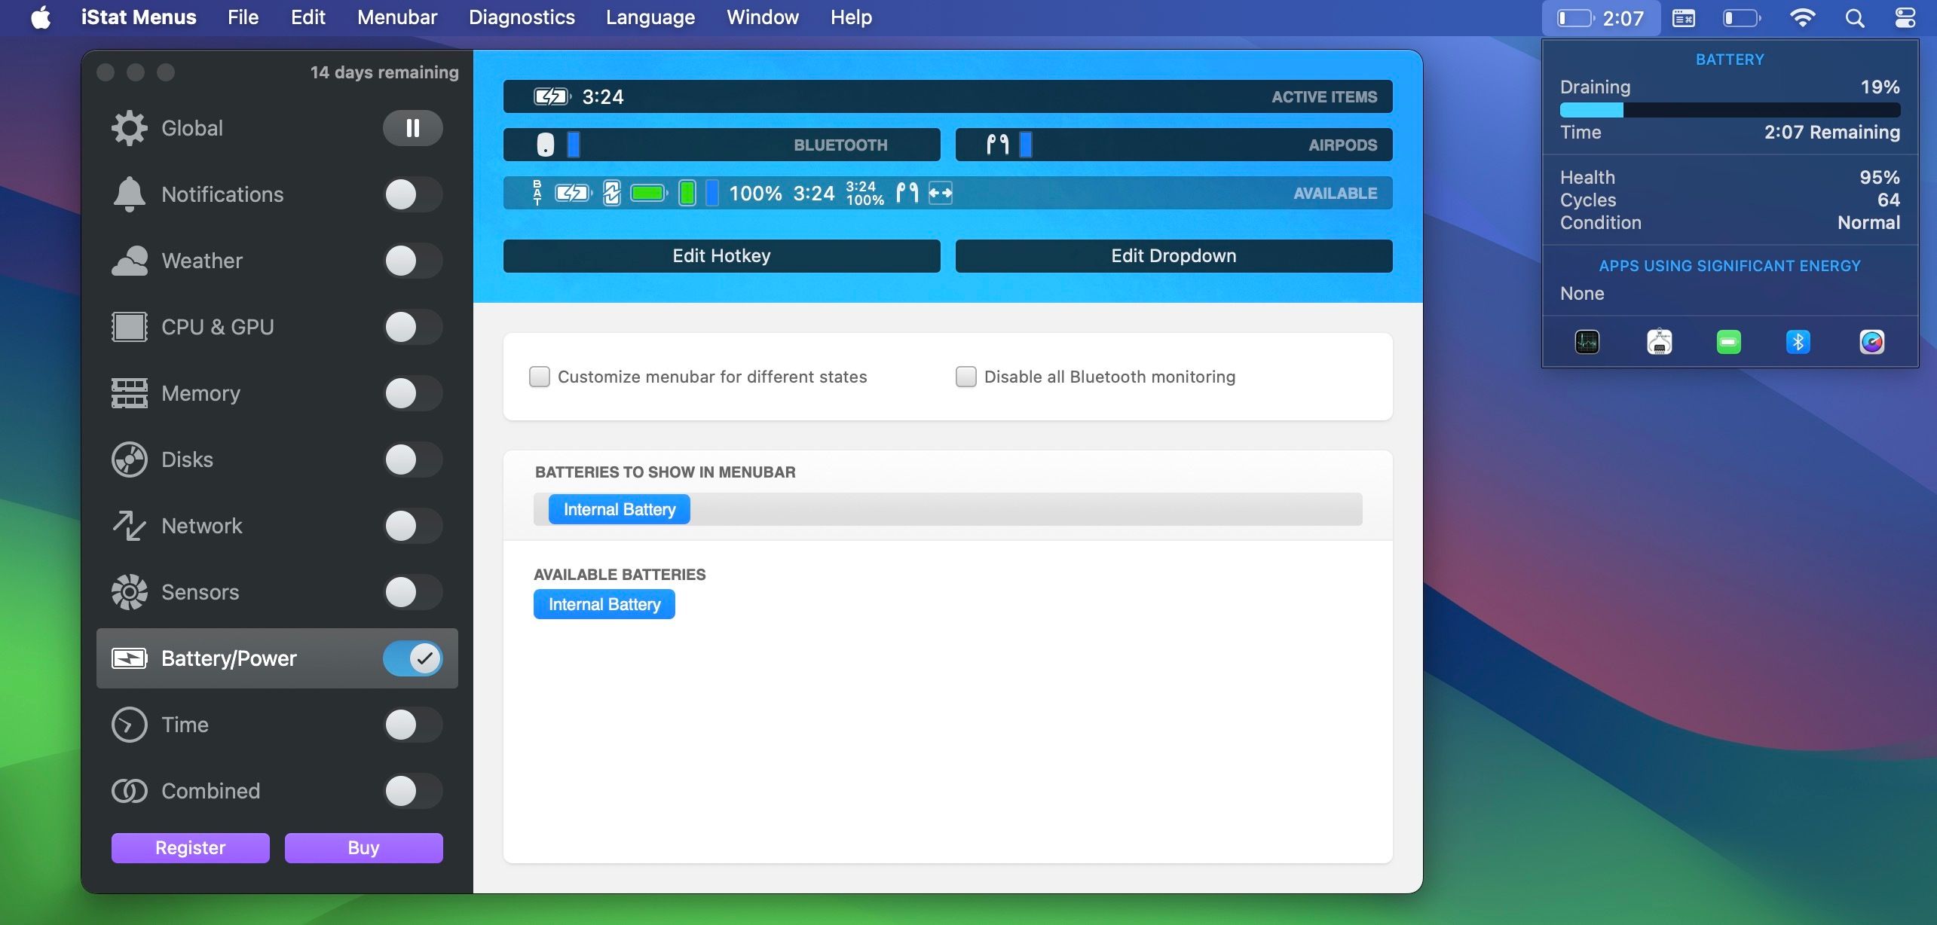Select the Sensors section icon
Viewport: 1937px width, 925px height.
click(128, 592)
